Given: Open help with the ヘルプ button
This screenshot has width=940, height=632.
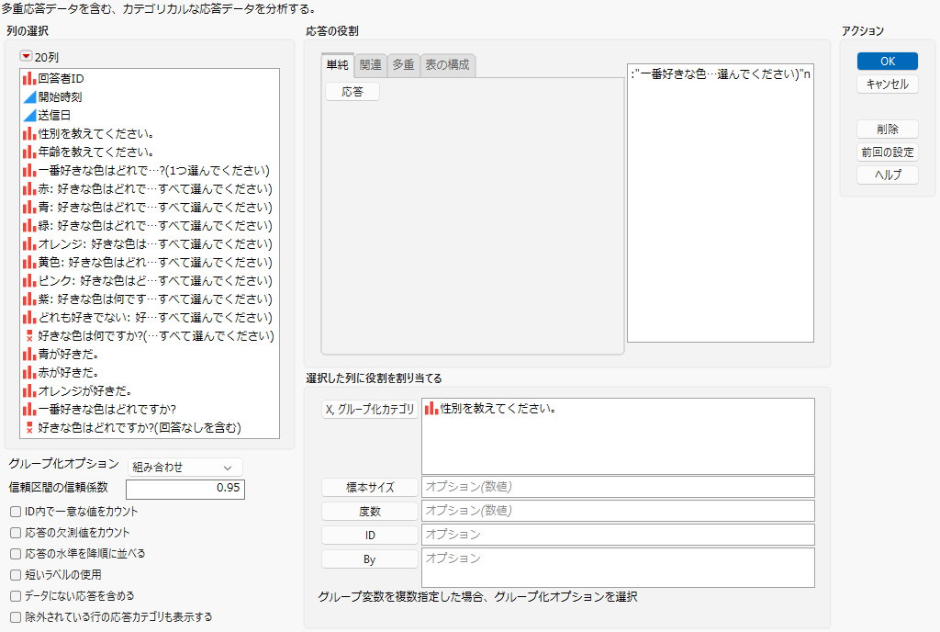Looking at the screenshot, I should [x=888, y=175].
